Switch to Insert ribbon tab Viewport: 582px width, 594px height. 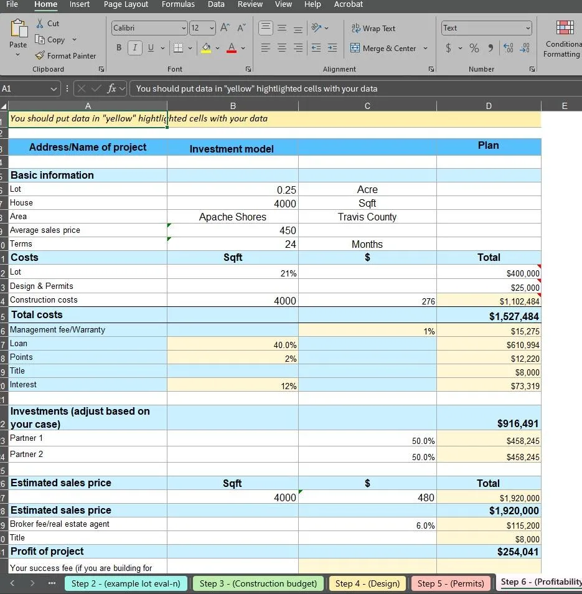click(x=80, y=4)
